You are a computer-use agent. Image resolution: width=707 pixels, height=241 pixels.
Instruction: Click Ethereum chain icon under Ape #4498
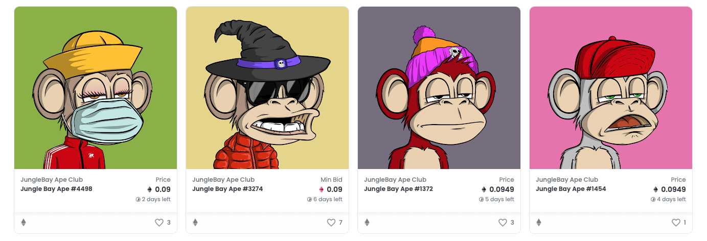(x=23, y=223)
